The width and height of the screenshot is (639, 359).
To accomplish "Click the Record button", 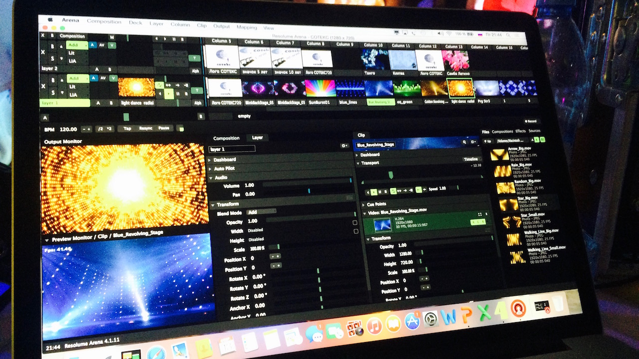I will 531,121.
